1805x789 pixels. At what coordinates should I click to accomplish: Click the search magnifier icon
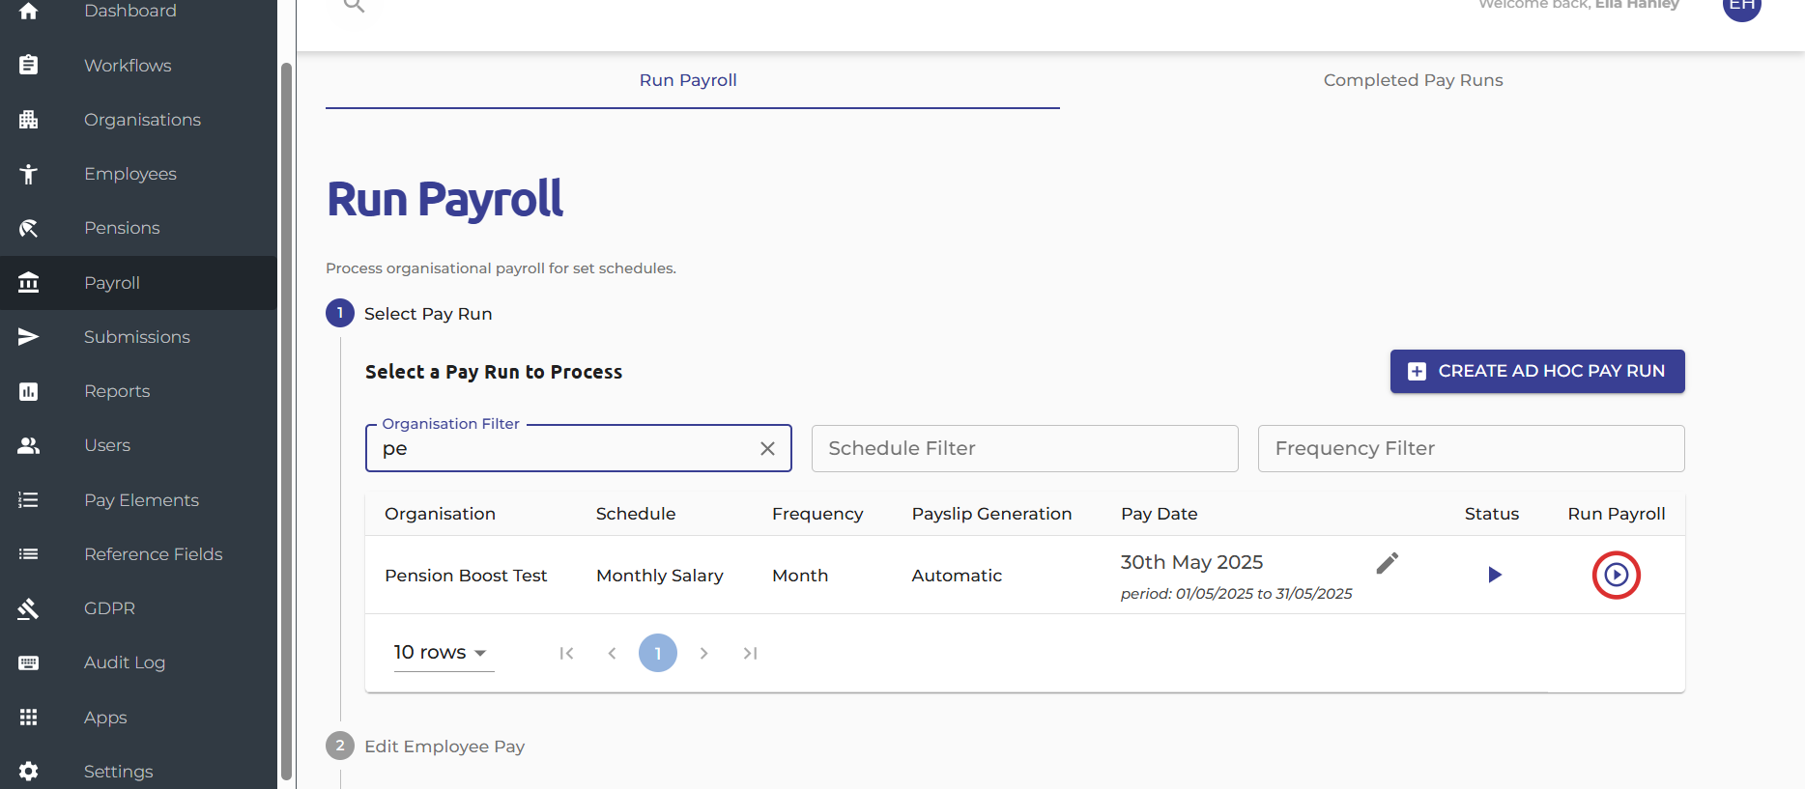coord(354,5)
